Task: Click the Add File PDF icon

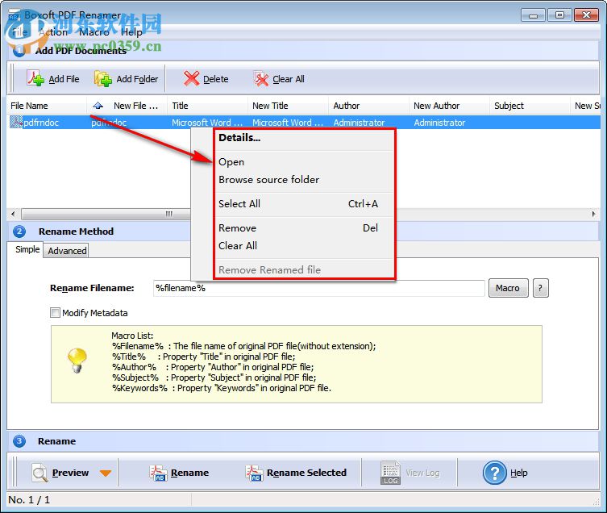Action: point(35,79)
